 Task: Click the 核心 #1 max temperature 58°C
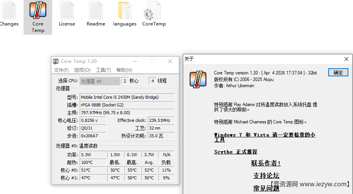click(x=132, y=178)
